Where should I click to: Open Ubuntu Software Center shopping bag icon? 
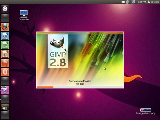(x=5, y=63)
